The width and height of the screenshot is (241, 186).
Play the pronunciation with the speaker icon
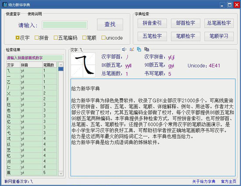coord(124,49)
